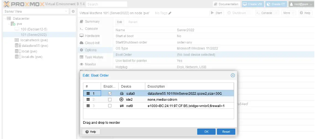Click the drag handle for ide2 row

(88, 100)
